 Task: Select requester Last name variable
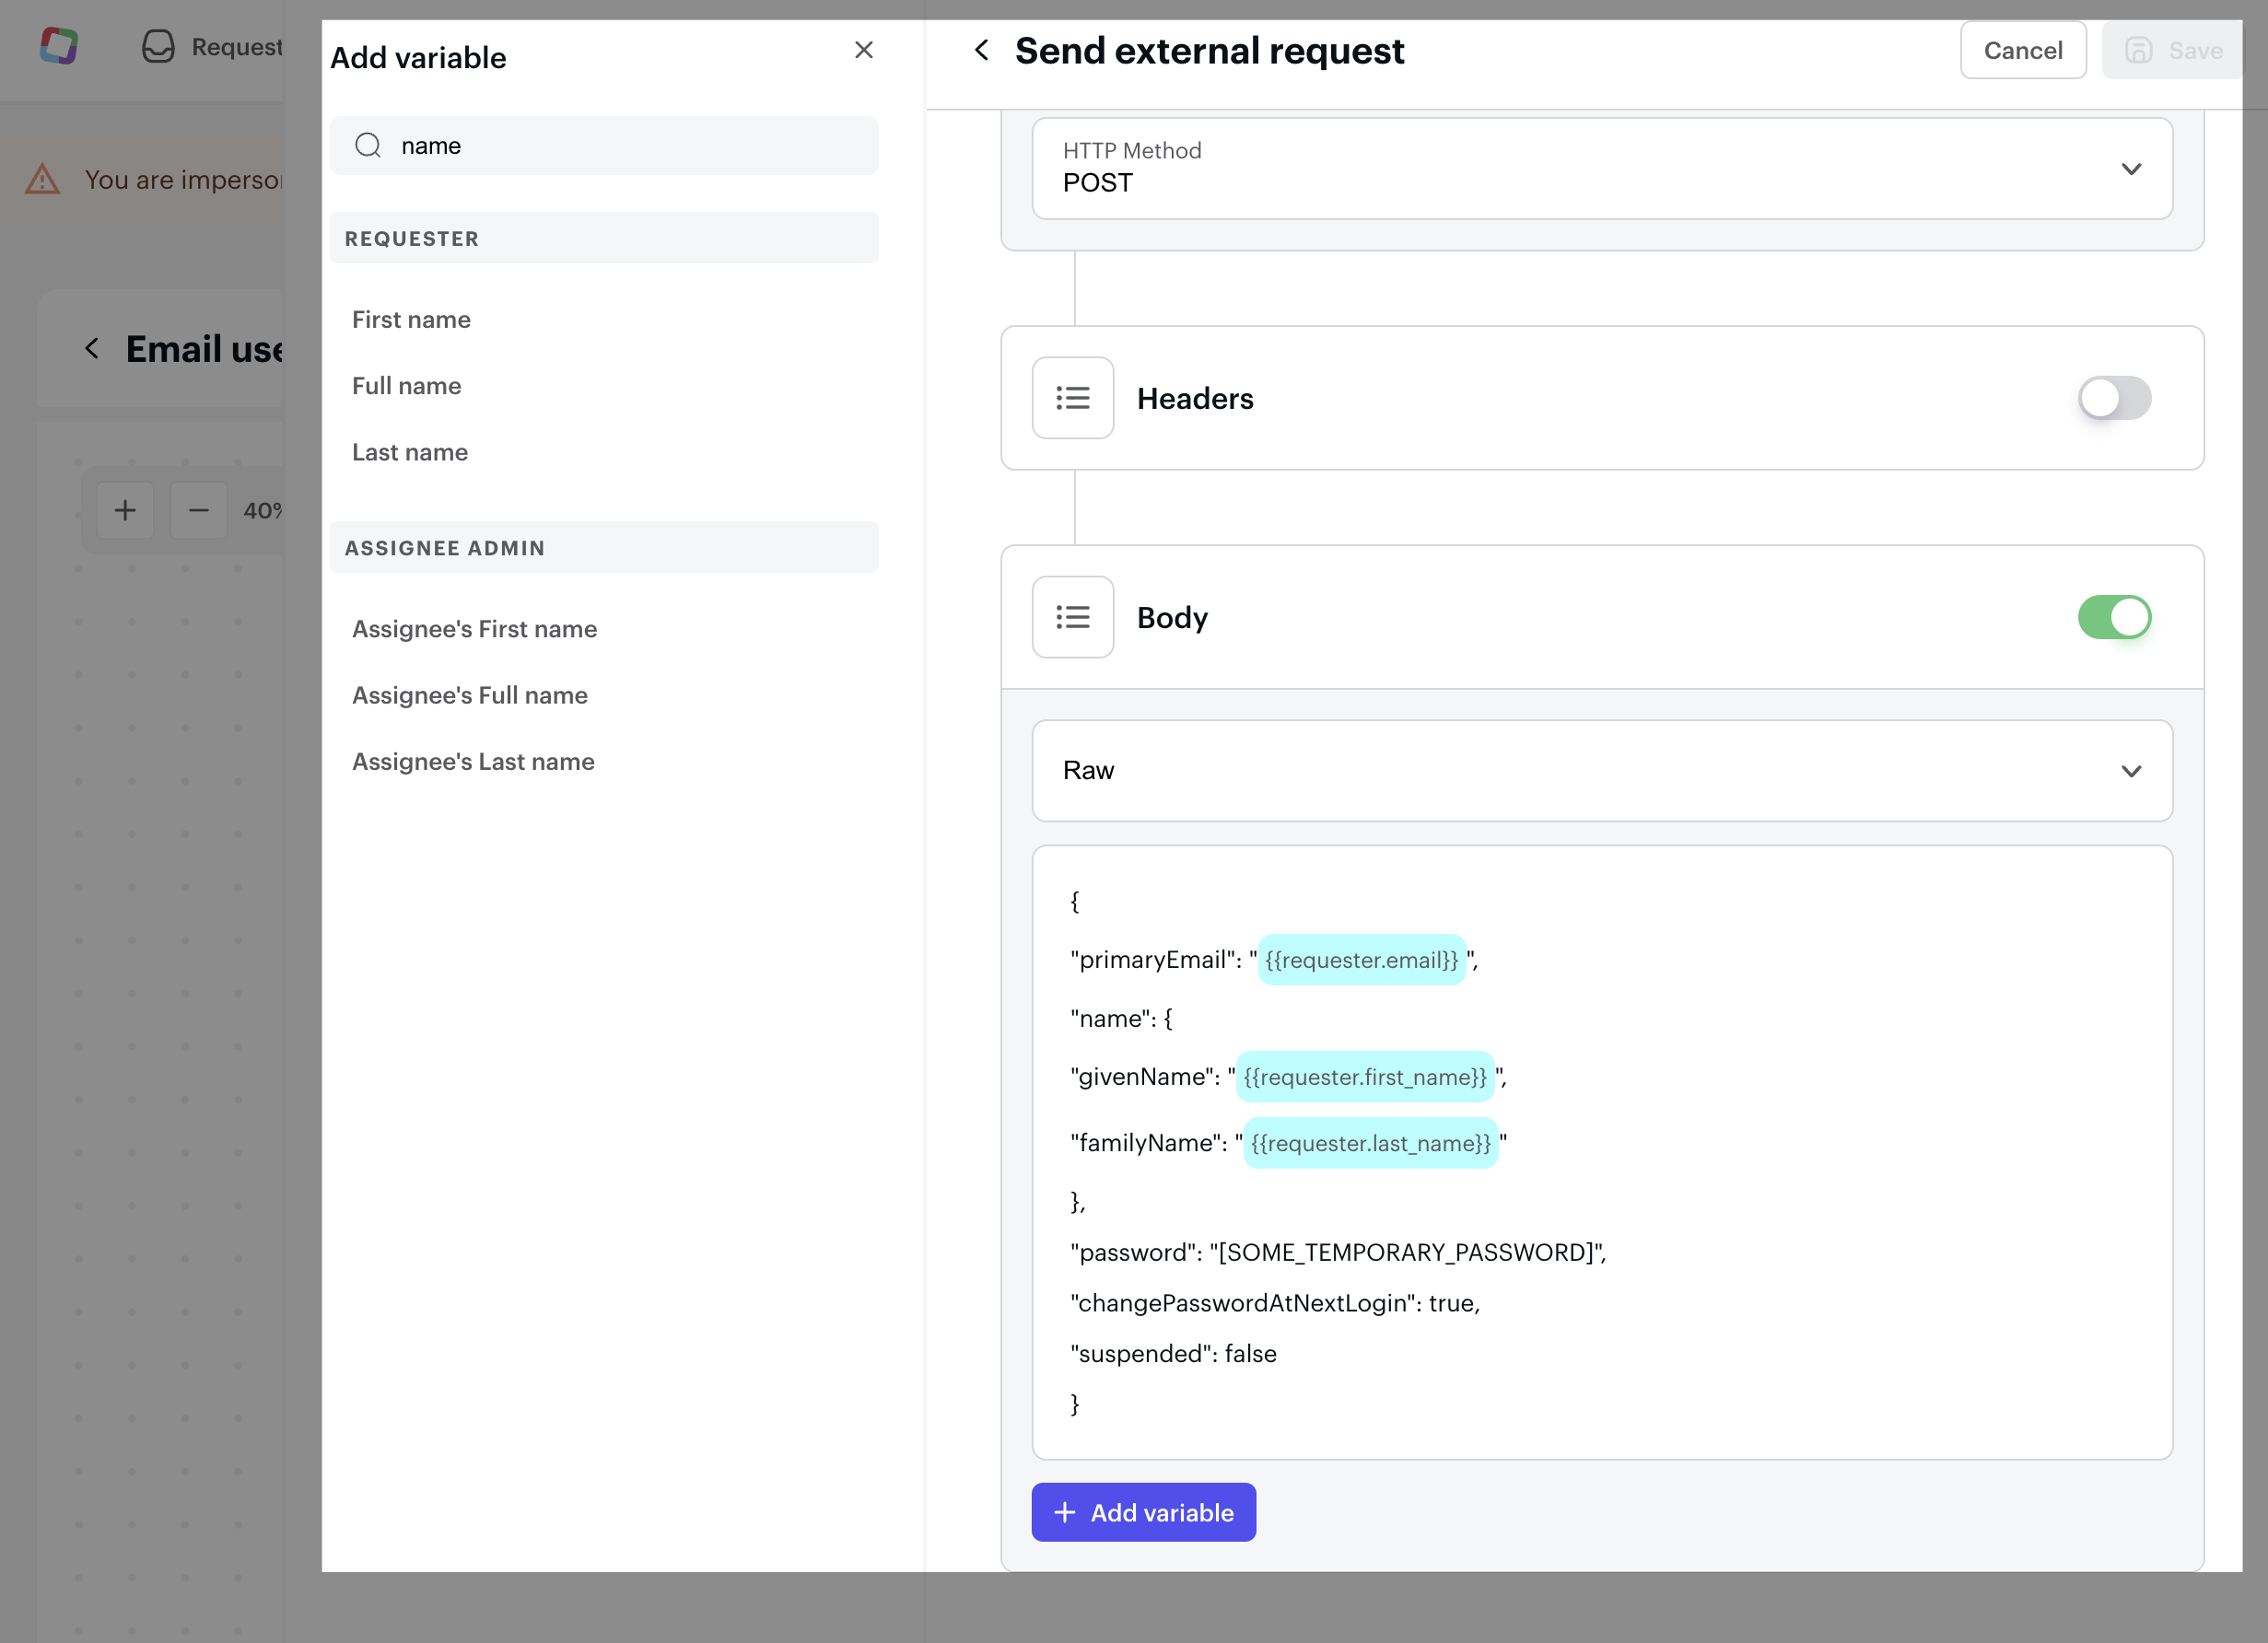click(x=409, y=453)
